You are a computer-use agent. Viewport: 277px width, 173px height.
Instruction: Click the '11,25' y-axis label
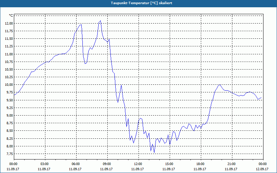click(9, 46)
